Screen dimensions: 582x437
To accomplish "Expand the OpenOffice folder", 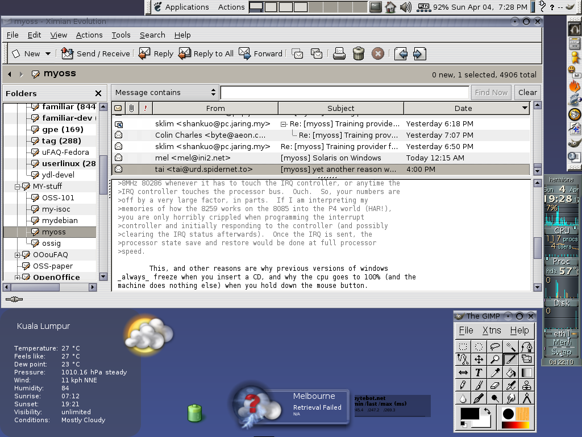I will point(17,278).
